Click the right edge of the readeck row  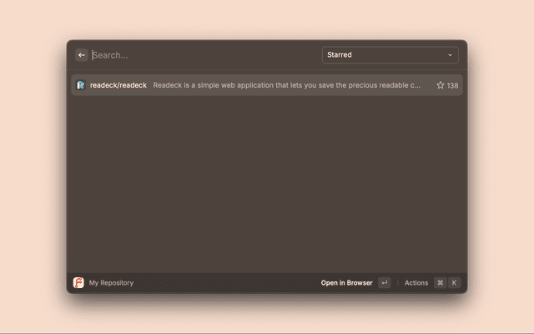pyautogui.click(x=461, y=85)
